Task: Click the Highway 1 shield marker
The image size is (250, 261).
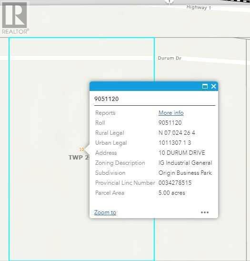Action: (169, 1)
